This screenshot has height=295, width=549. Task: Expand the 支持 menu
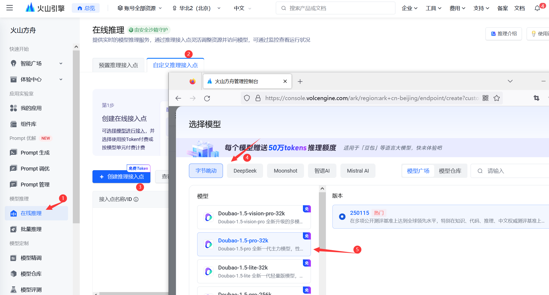click(x=481, y=8)
